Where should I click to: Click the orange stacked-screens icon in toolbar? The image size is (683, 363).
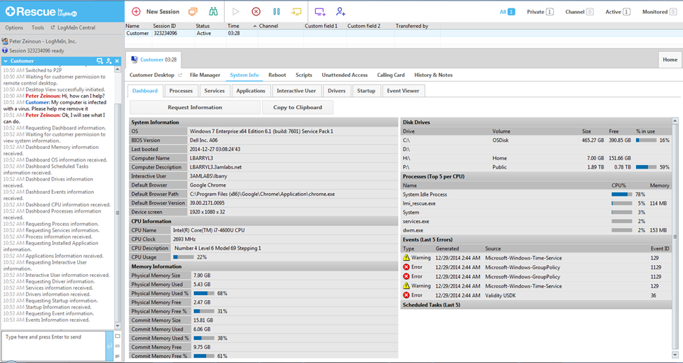[x=193, y=12]
